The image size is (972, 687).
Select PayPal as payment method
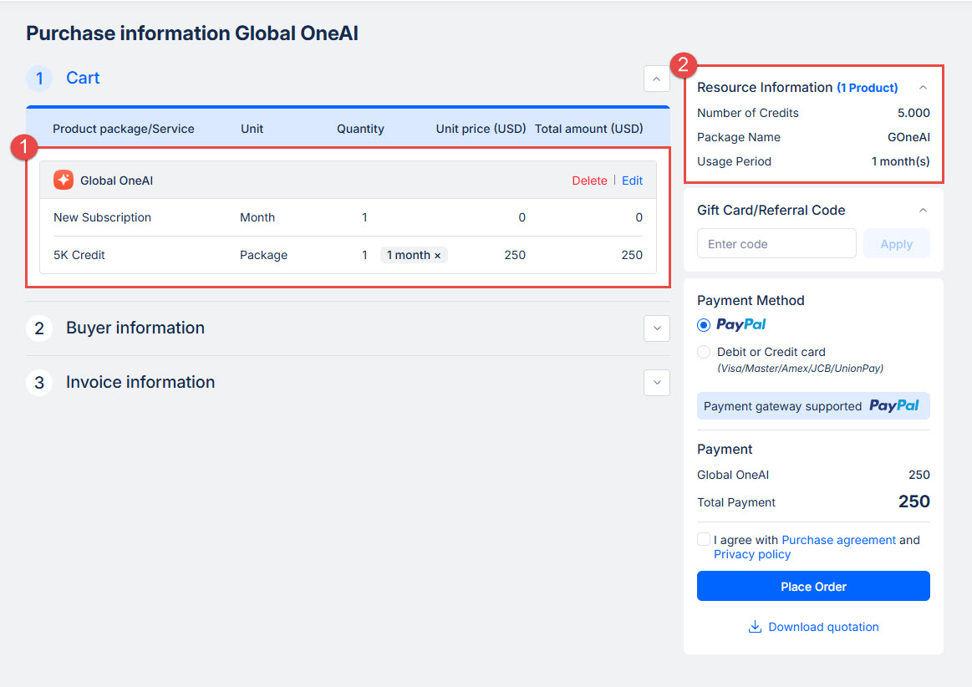(704, 325)
